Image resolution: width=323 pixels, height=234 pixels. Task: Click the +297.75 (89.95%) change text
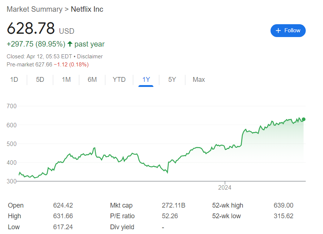click(36, 44)
